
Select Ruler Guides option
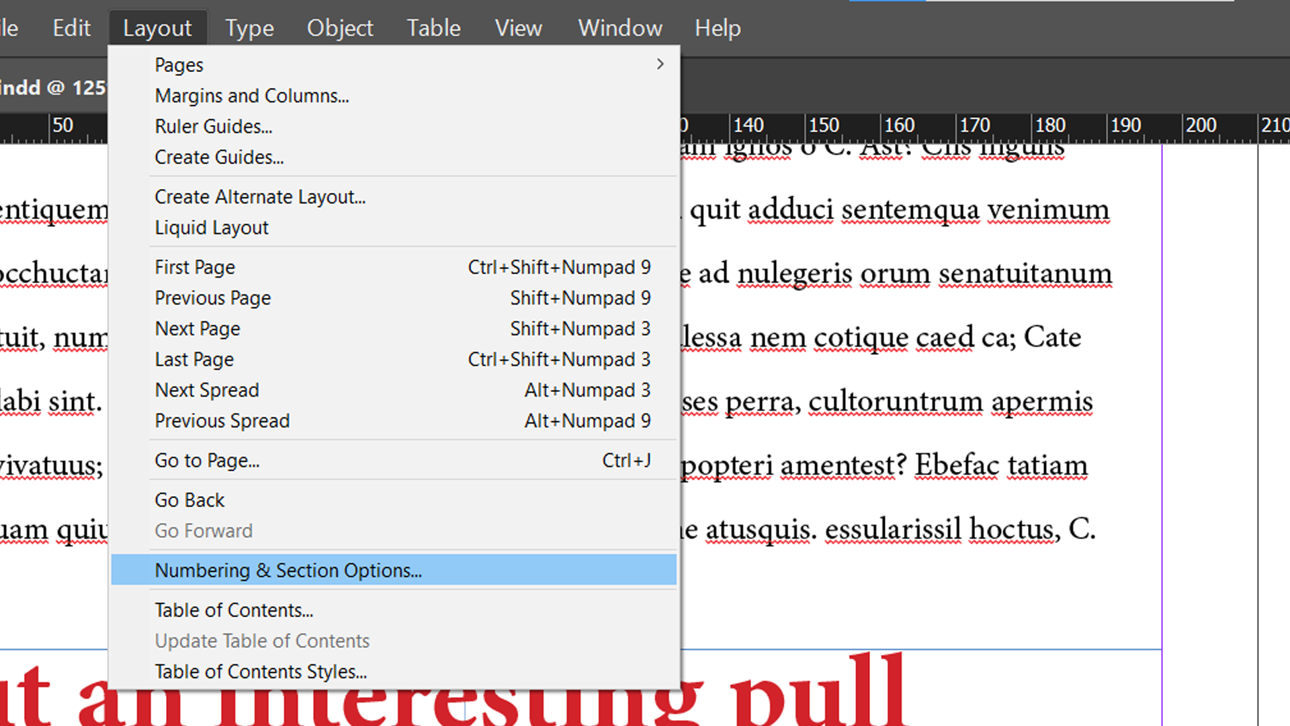coord(213,126)
